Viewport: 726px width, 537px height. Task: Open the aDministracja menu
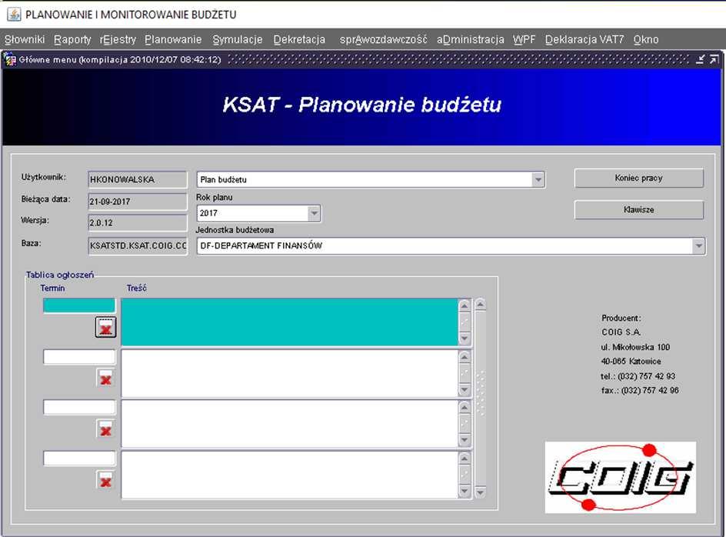tap(470, 39)
